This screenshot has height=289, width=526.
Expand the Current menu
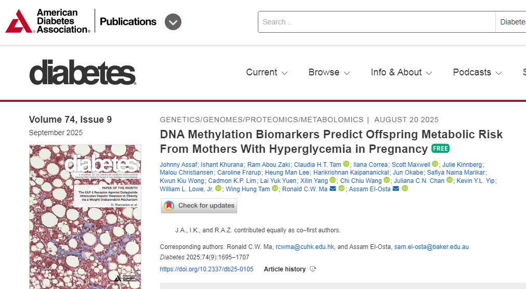(x=267, y=72)
